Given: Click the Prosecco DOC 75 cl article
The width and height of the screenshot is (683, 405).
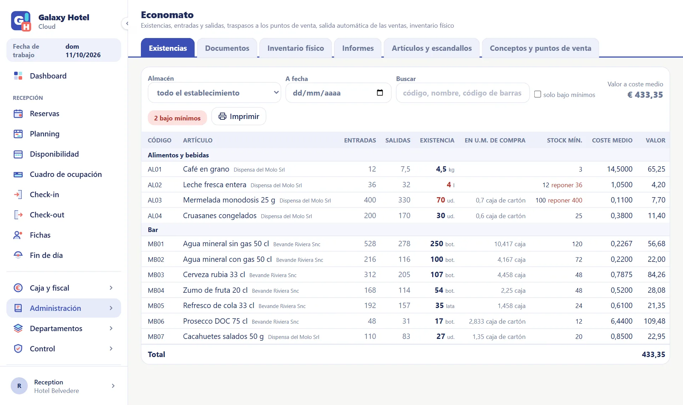Looking at the screenshot, I should click(215, 321).
